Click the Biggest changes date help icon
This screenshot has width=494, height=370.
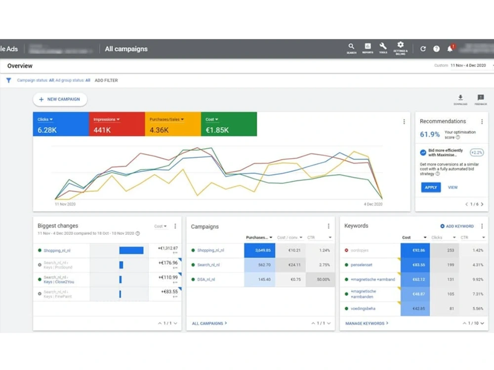138,233
